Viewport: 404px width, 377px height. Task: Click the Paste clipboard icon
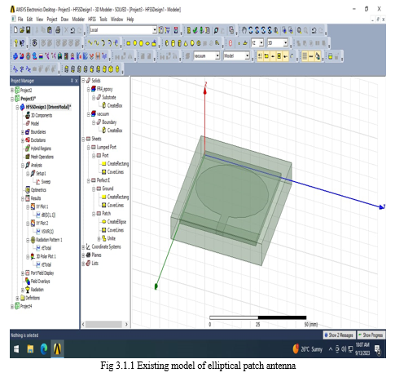[x=50, y=30]
